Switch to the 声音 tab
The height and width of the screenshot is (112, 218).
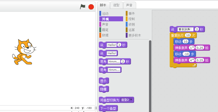pos(129,5)
